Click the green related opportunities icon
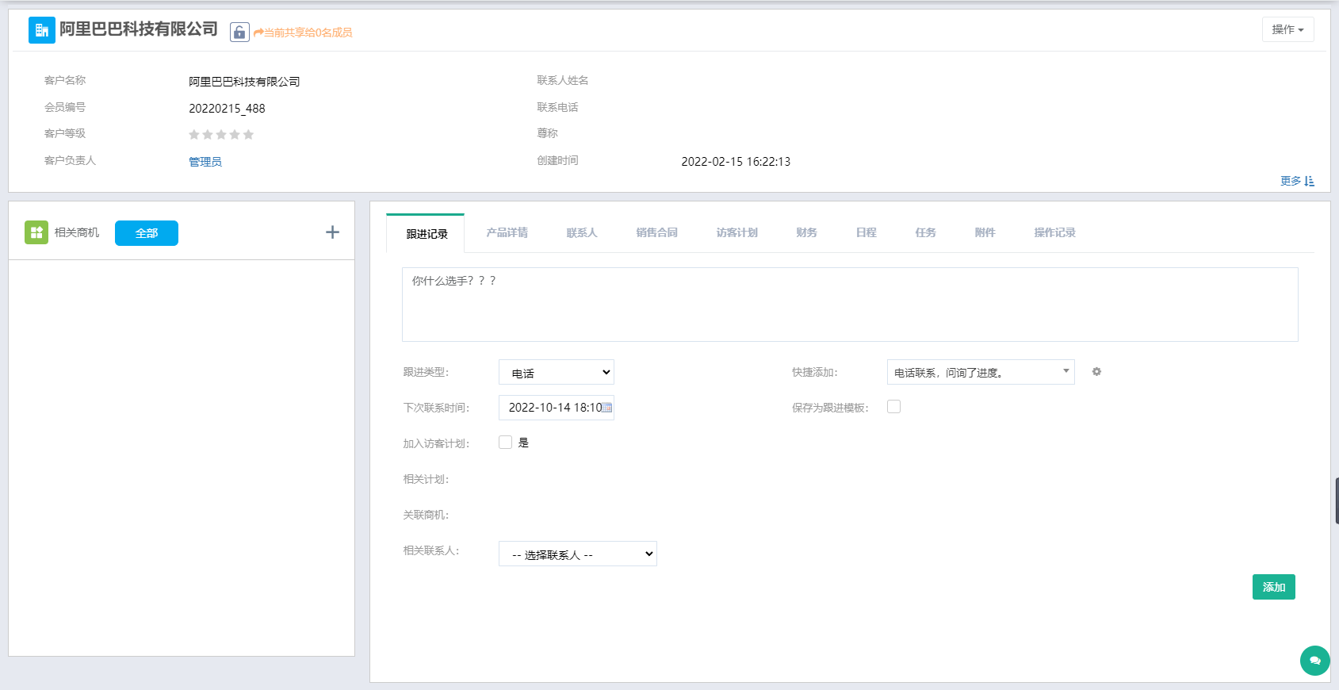 [x=36, y=232]
